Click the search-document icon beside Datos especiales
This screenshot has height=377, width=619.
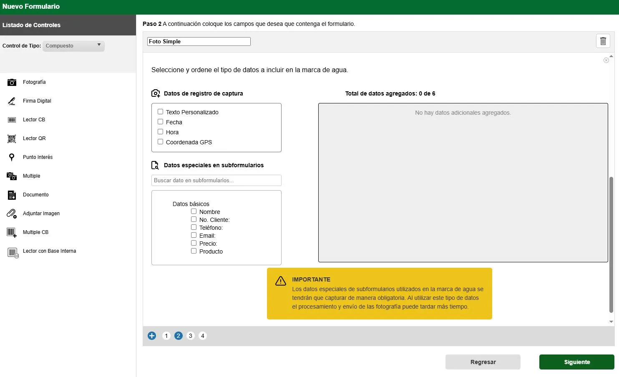155,166
